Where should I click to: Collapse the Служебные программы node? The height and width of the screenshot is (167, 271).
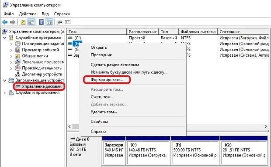coord(5,38)
